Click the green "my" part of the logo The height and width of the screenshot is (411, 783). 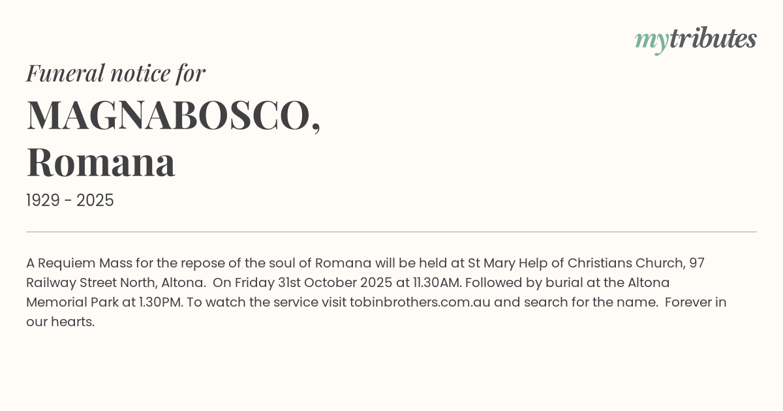(x=651, y=40)
